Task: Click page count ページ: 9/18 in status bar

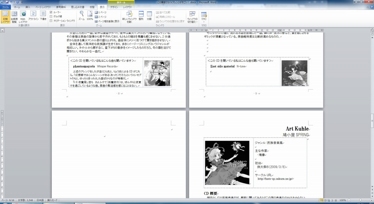Action: tap(7, 200)
